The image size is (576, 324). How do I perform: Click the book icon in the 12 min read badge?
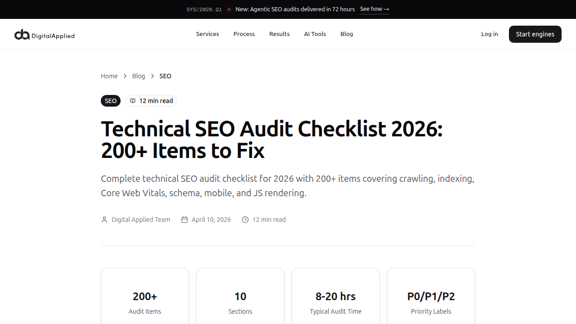pos(133,100)
